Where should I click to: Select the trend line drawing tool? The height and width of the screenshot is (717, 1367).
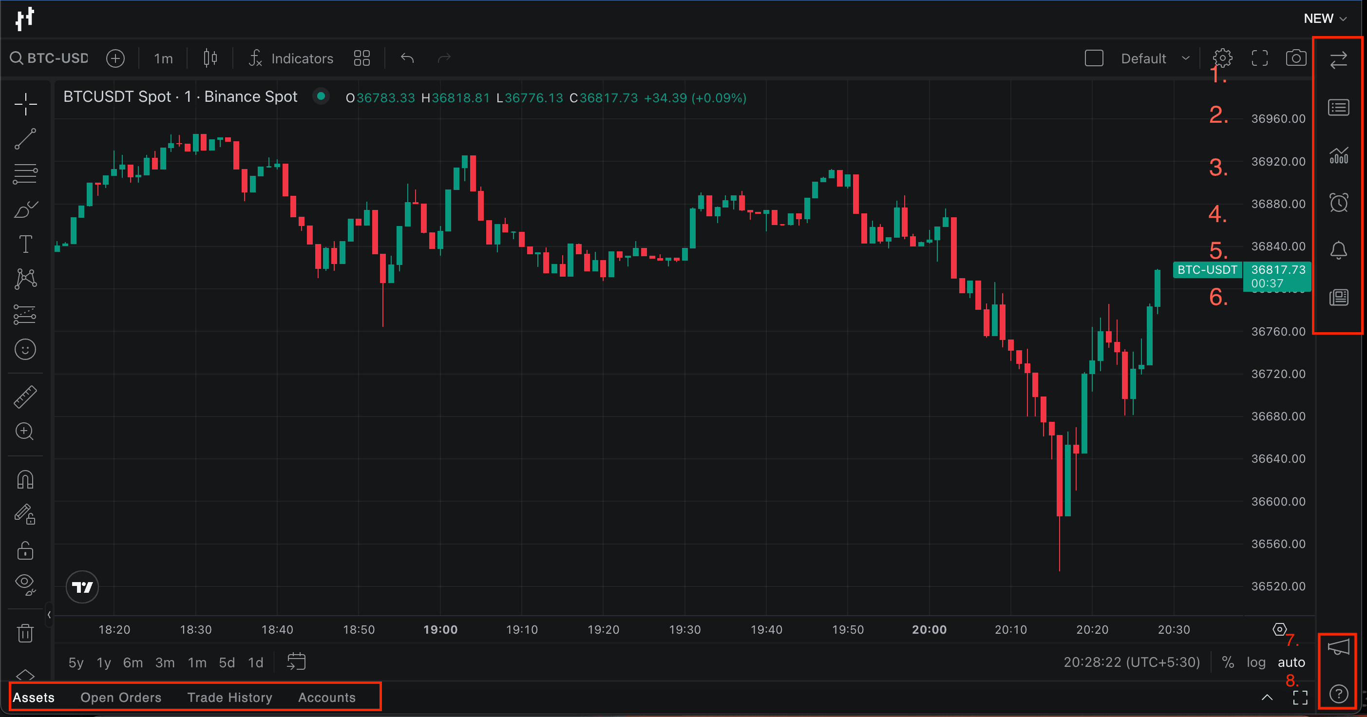24,138
